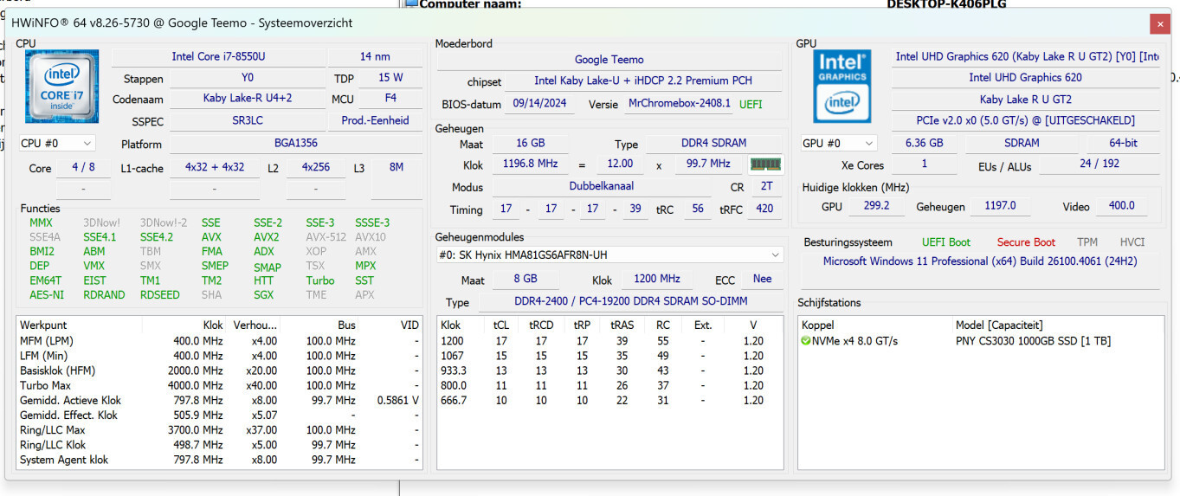
Task: Click the 64-bit bus width field
Action: point(1123,143)
